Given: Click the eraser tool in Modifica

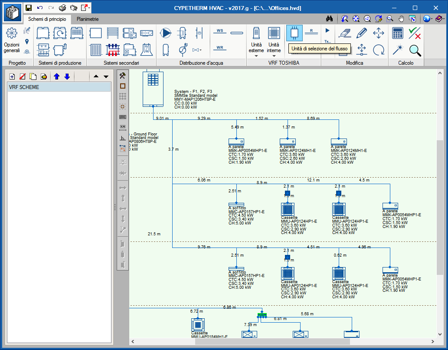Looking at the screenshot, I should coord(344,33).
